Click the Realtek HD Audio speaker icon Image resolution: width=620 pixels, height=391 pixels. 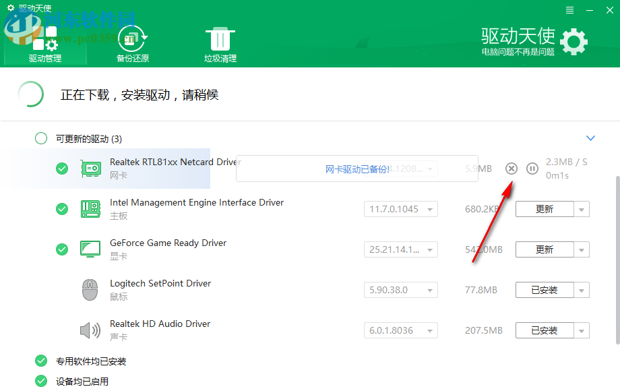tap(90, 330)
